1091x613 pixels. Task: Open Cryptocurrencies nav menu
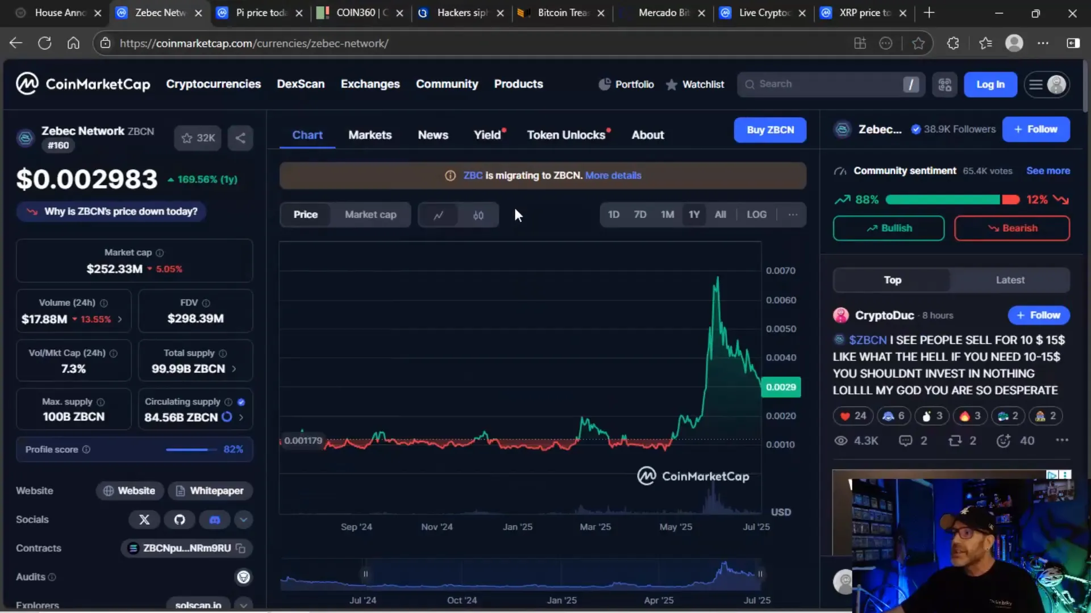[213, 84]
